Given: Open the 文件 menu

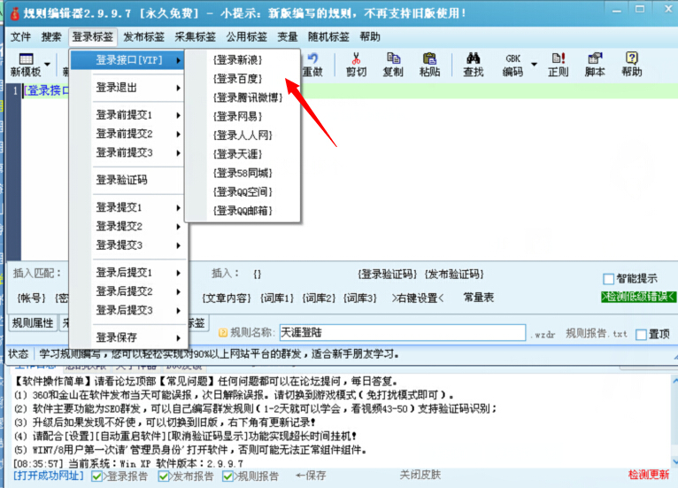Looking at the screenshot, I should tap(20, 37).
